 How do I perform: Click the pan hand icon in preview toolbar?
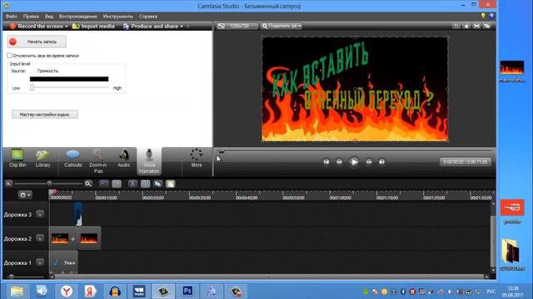466,26
